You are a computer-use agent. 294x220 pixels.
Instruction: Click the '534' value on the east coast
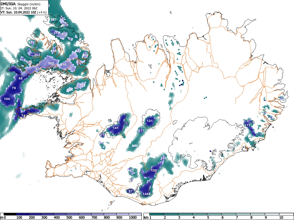[282, 99]
